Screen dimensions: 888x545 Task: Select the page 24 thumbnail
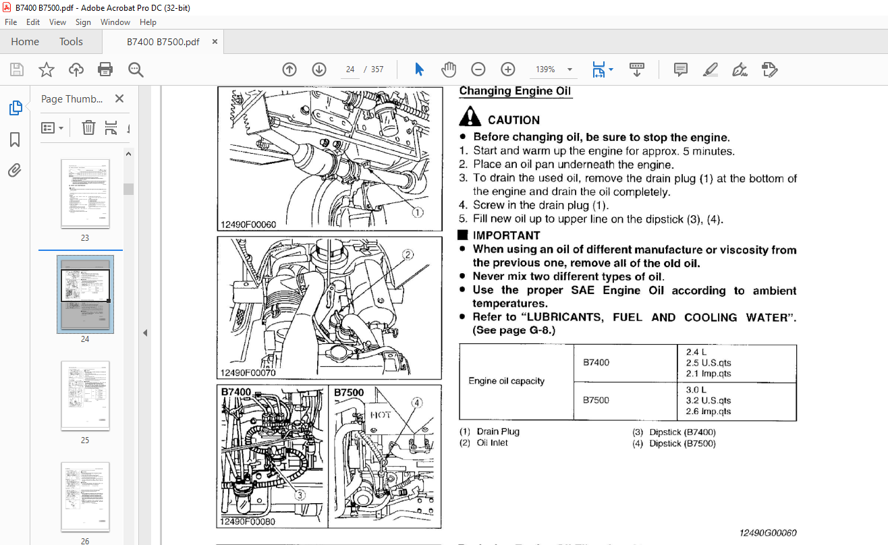(x=85, y=295)
